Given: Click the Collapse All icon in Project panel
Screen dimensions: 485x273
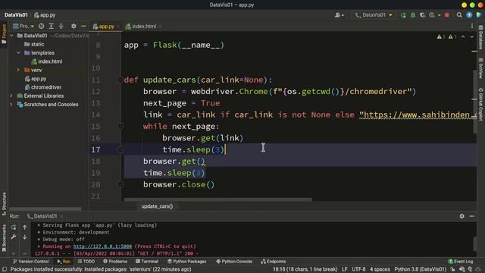Looking at the screenshot, I should click(61, 27).
